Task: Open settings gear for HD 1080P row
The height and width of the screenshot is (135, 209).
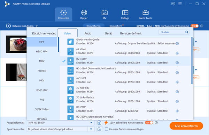Action: pos(177,63)
